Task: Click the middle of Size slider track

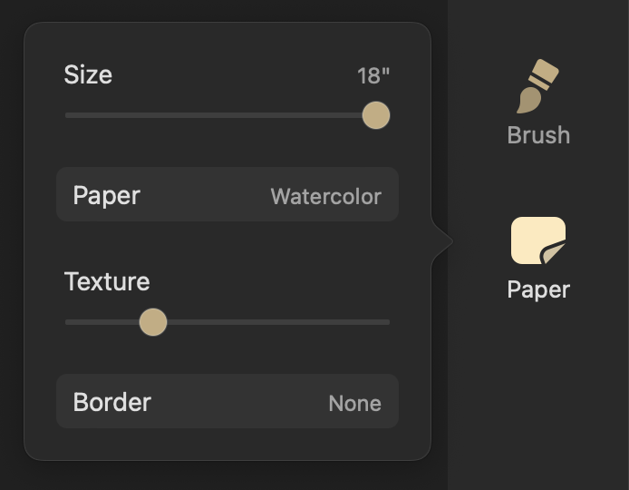Action: (227, 115)
